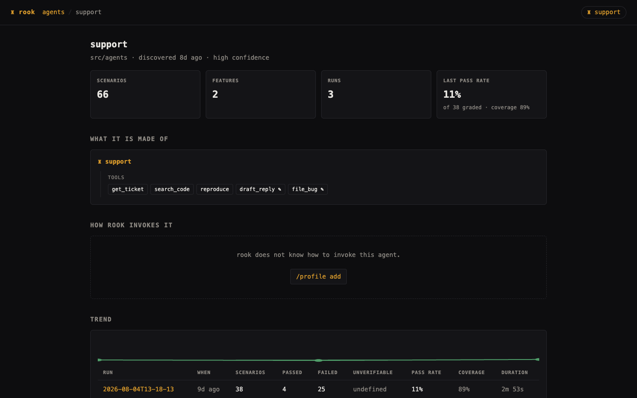The width and height of the screenshot is (637, 398).
Task: Click 'rook does not know how to invoke' message
Action: (318, 255)
